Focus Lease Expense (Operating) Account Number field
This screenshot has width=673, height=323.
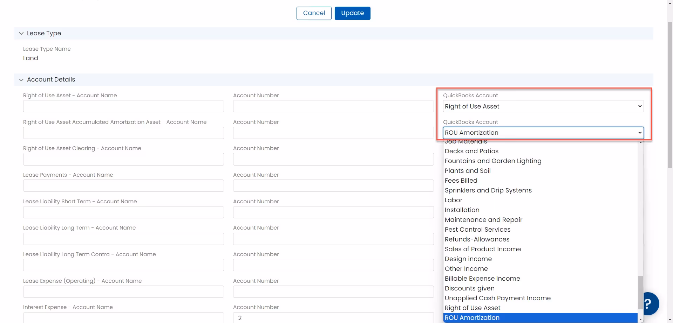coord(333,292)
